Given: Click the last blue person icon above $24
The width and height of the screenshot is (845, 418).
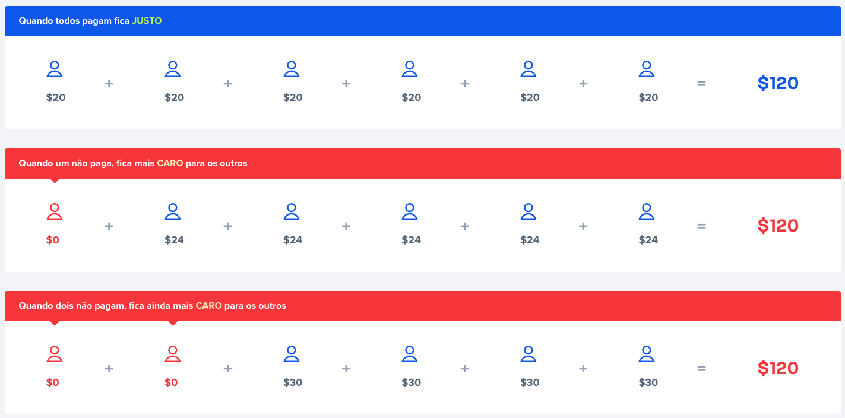Looking at the screenshot, I should (647, 212).
